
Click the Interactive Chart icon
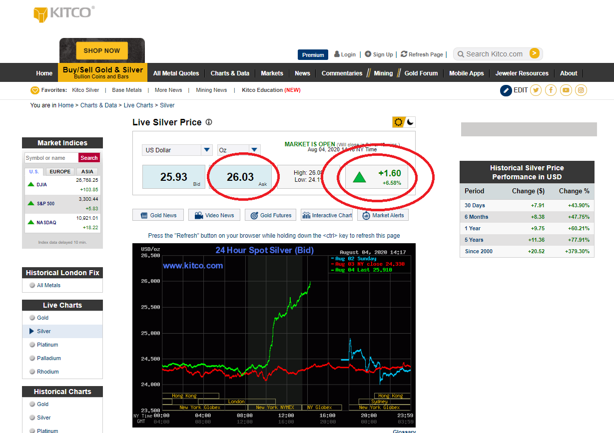306,215
